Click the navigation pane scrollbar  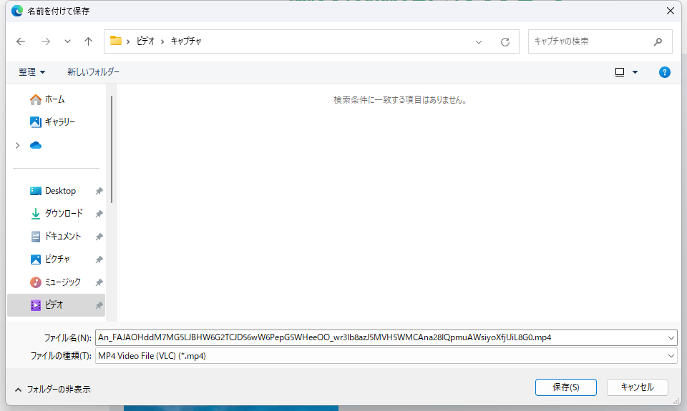click(112, 149)
